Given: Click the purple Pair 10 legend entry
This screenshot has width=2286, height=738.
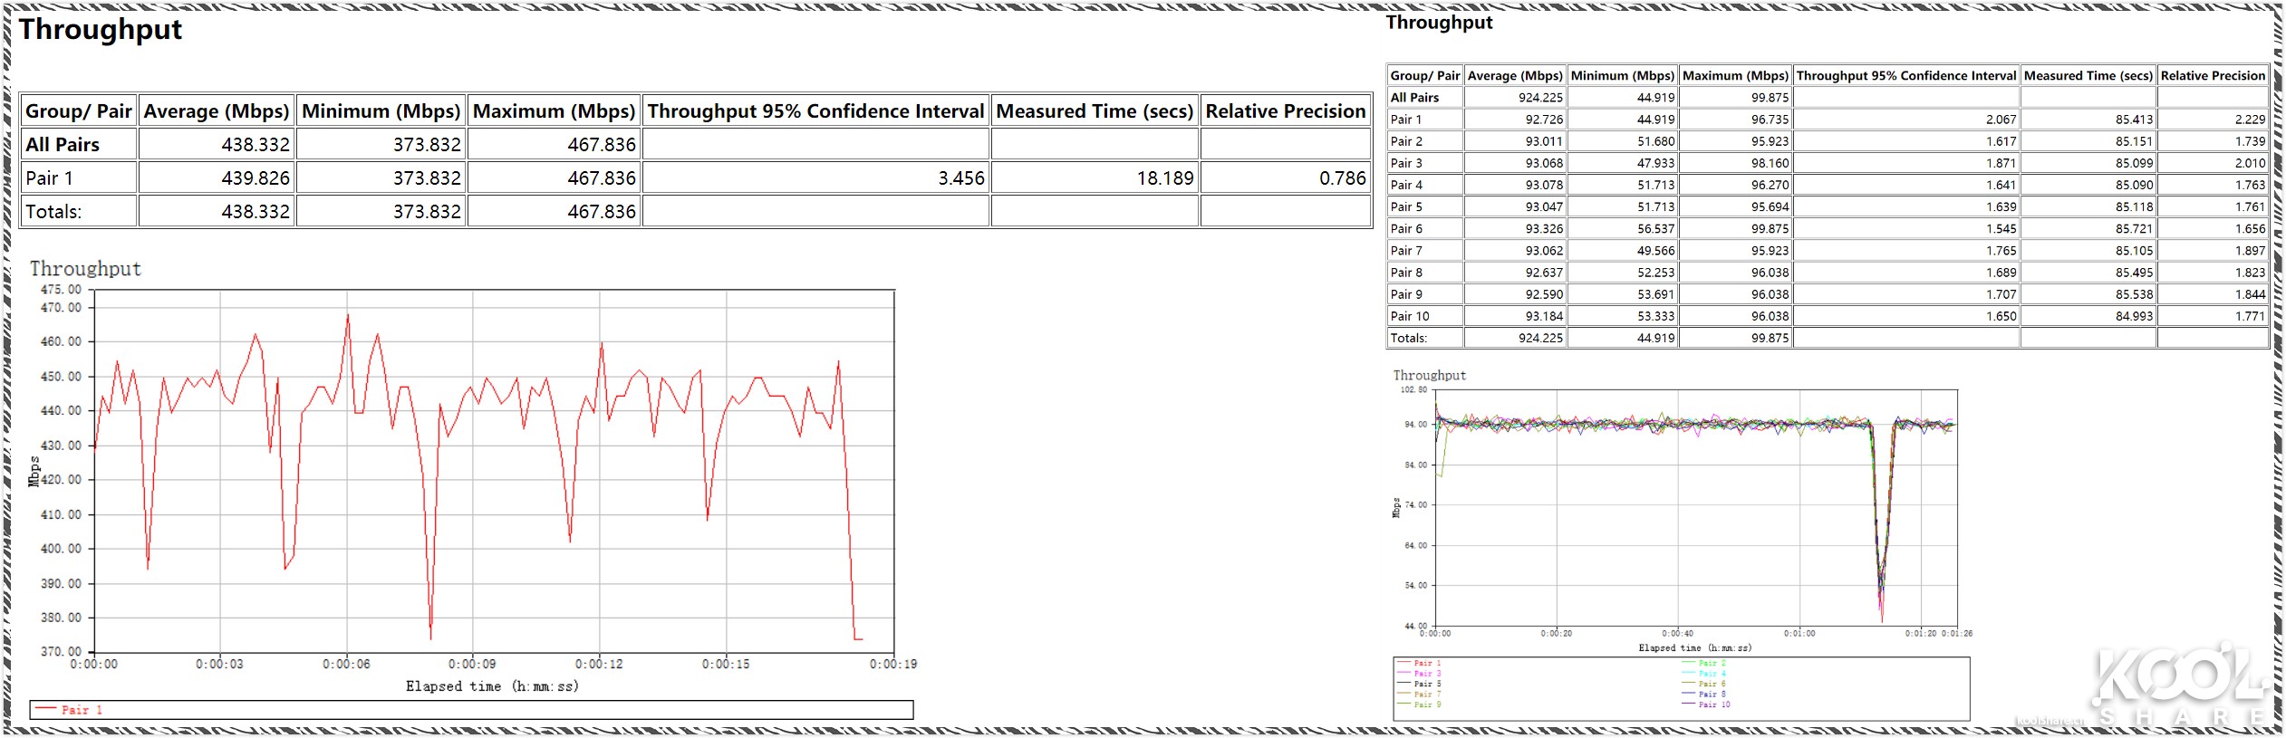Looking at the screenshot, I should (1712, 704).
